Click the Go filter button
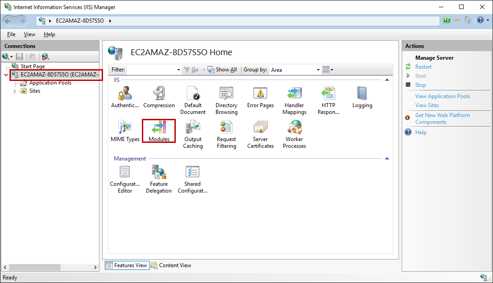Viewport: 493px width, 283px height. 191,70
